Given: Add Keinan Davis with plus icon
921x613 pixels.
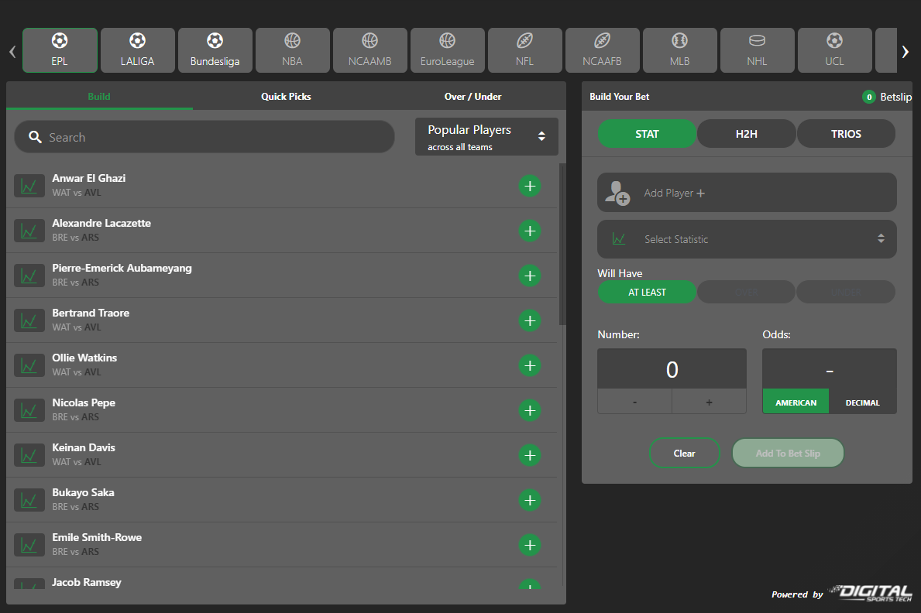Looking at the screenshot, I should tap(530, 456).
